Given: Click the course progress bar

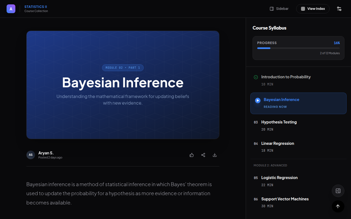Looking at the screenshot, I should click(x=298, y=48).
